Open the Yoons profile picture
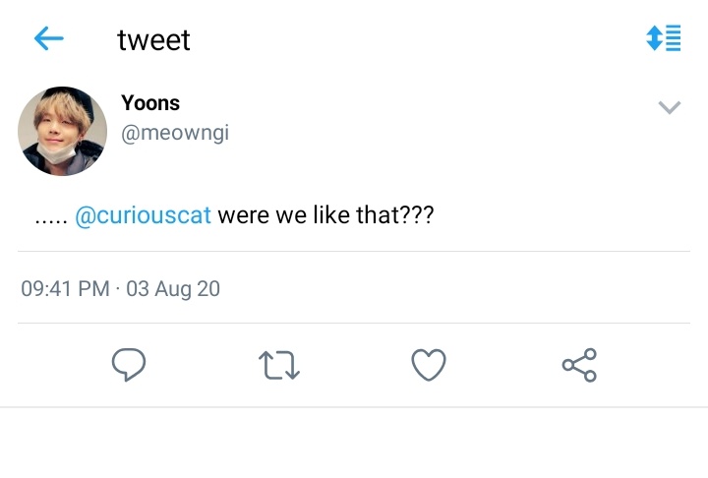708x478 pixels. [62, 131]
